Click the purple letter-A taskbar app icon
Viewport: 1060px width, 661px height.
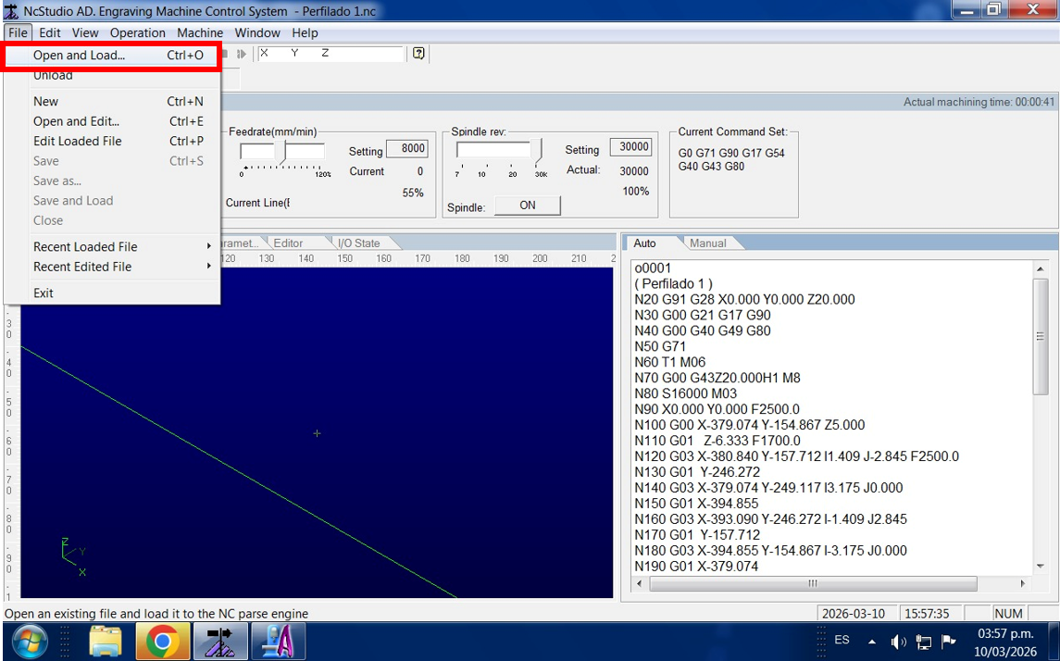278,641
